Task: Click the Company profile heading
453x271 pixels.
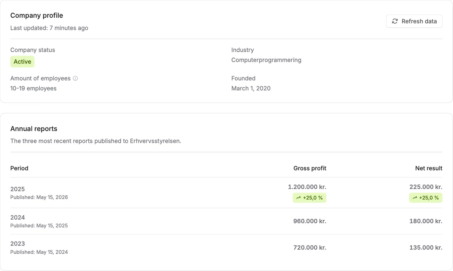Action: [36, 15]
